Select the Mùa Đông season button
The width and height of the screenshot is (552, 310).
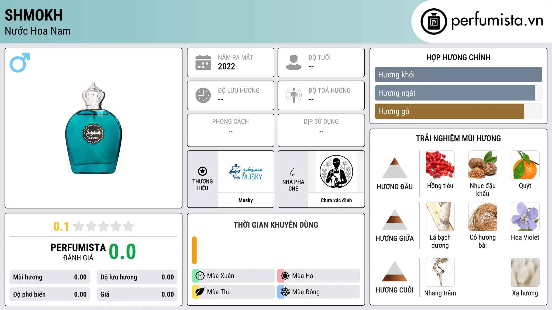pos(319,292)
